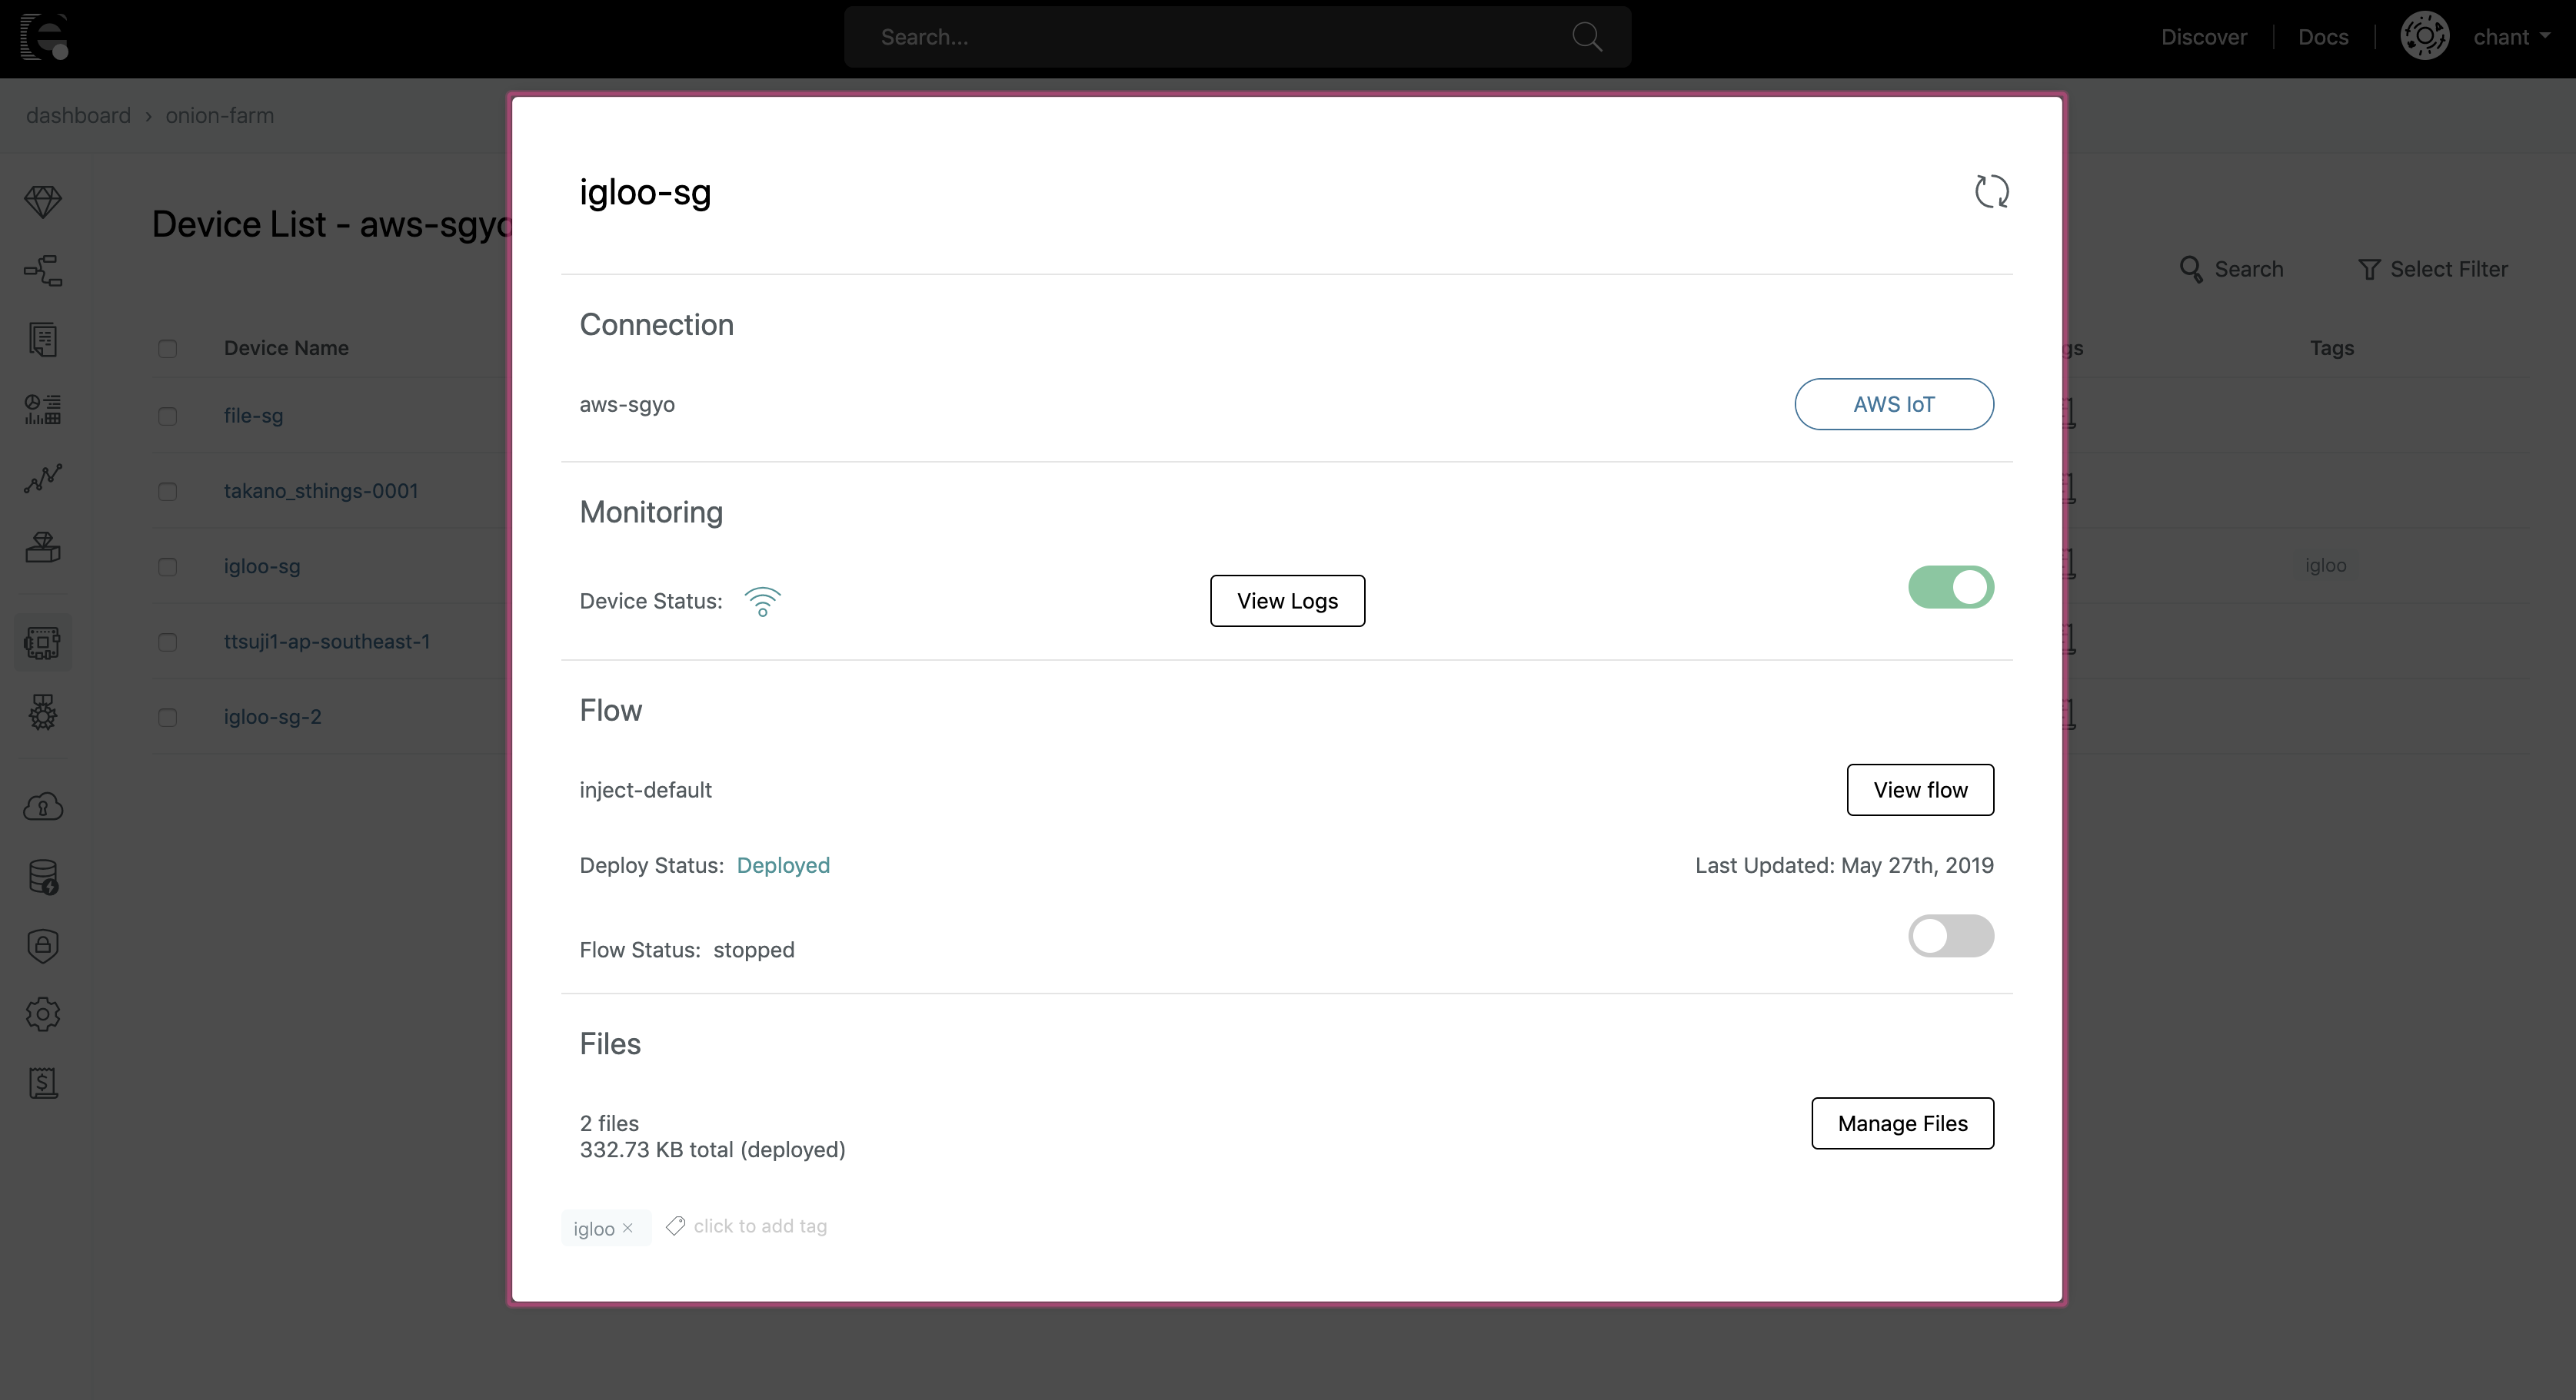Click the '332.73 KB total (deployed)' text
This screenshot has width=2576, height=1400.
tap(712, 1150)
